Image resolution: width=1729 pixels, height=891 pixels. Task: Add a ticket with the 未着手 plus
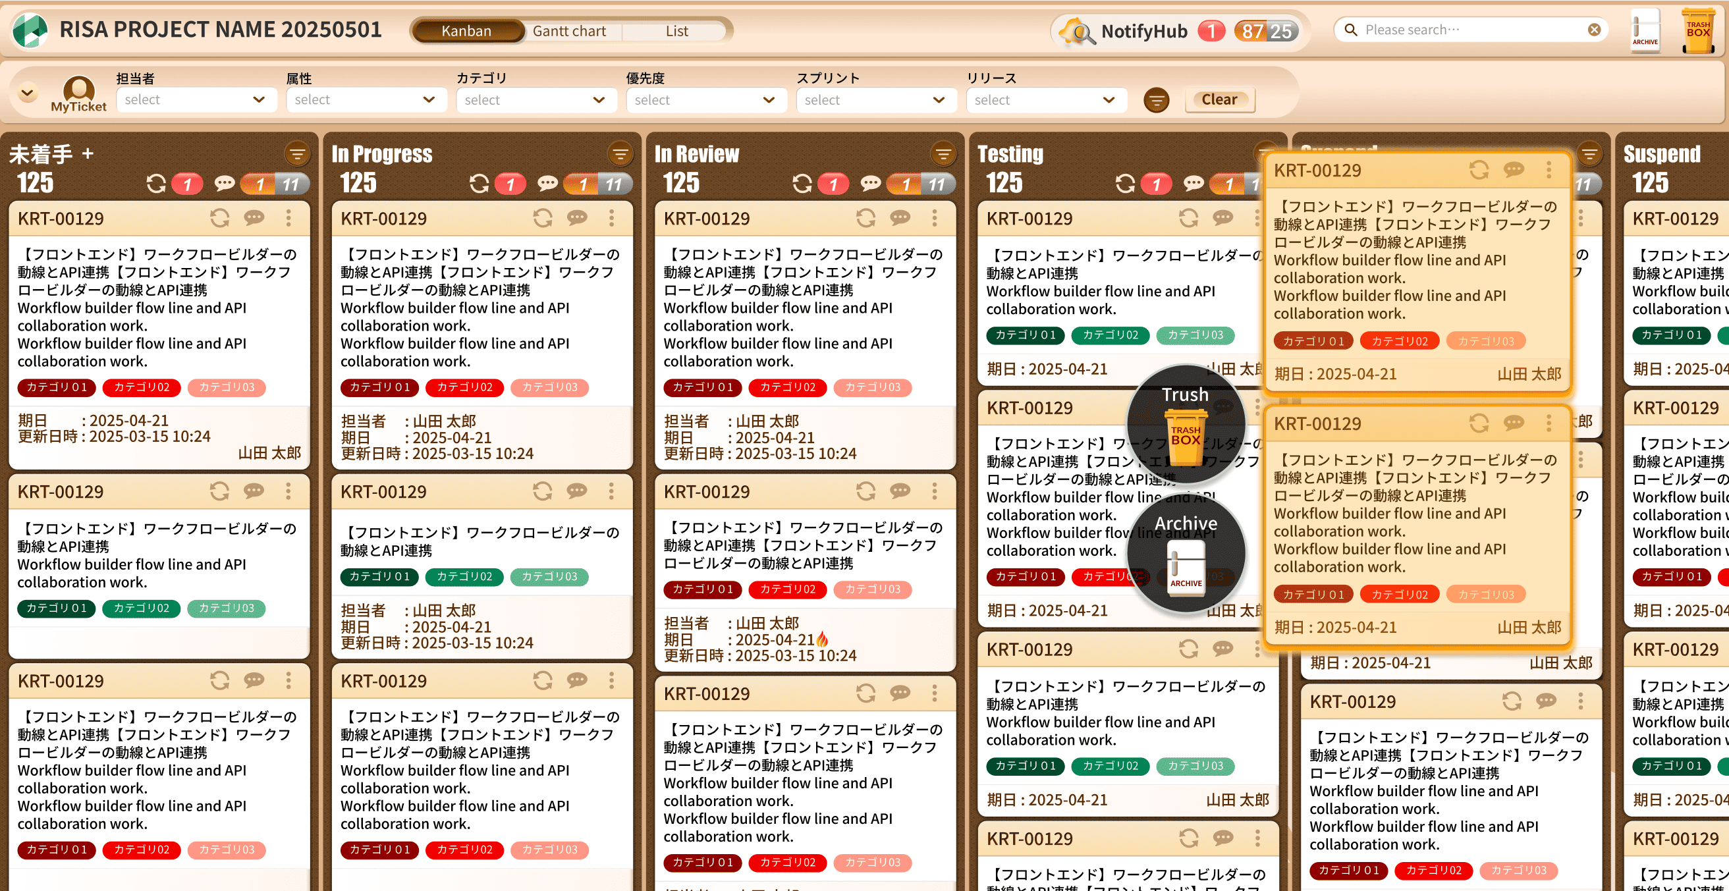[88, 153]
